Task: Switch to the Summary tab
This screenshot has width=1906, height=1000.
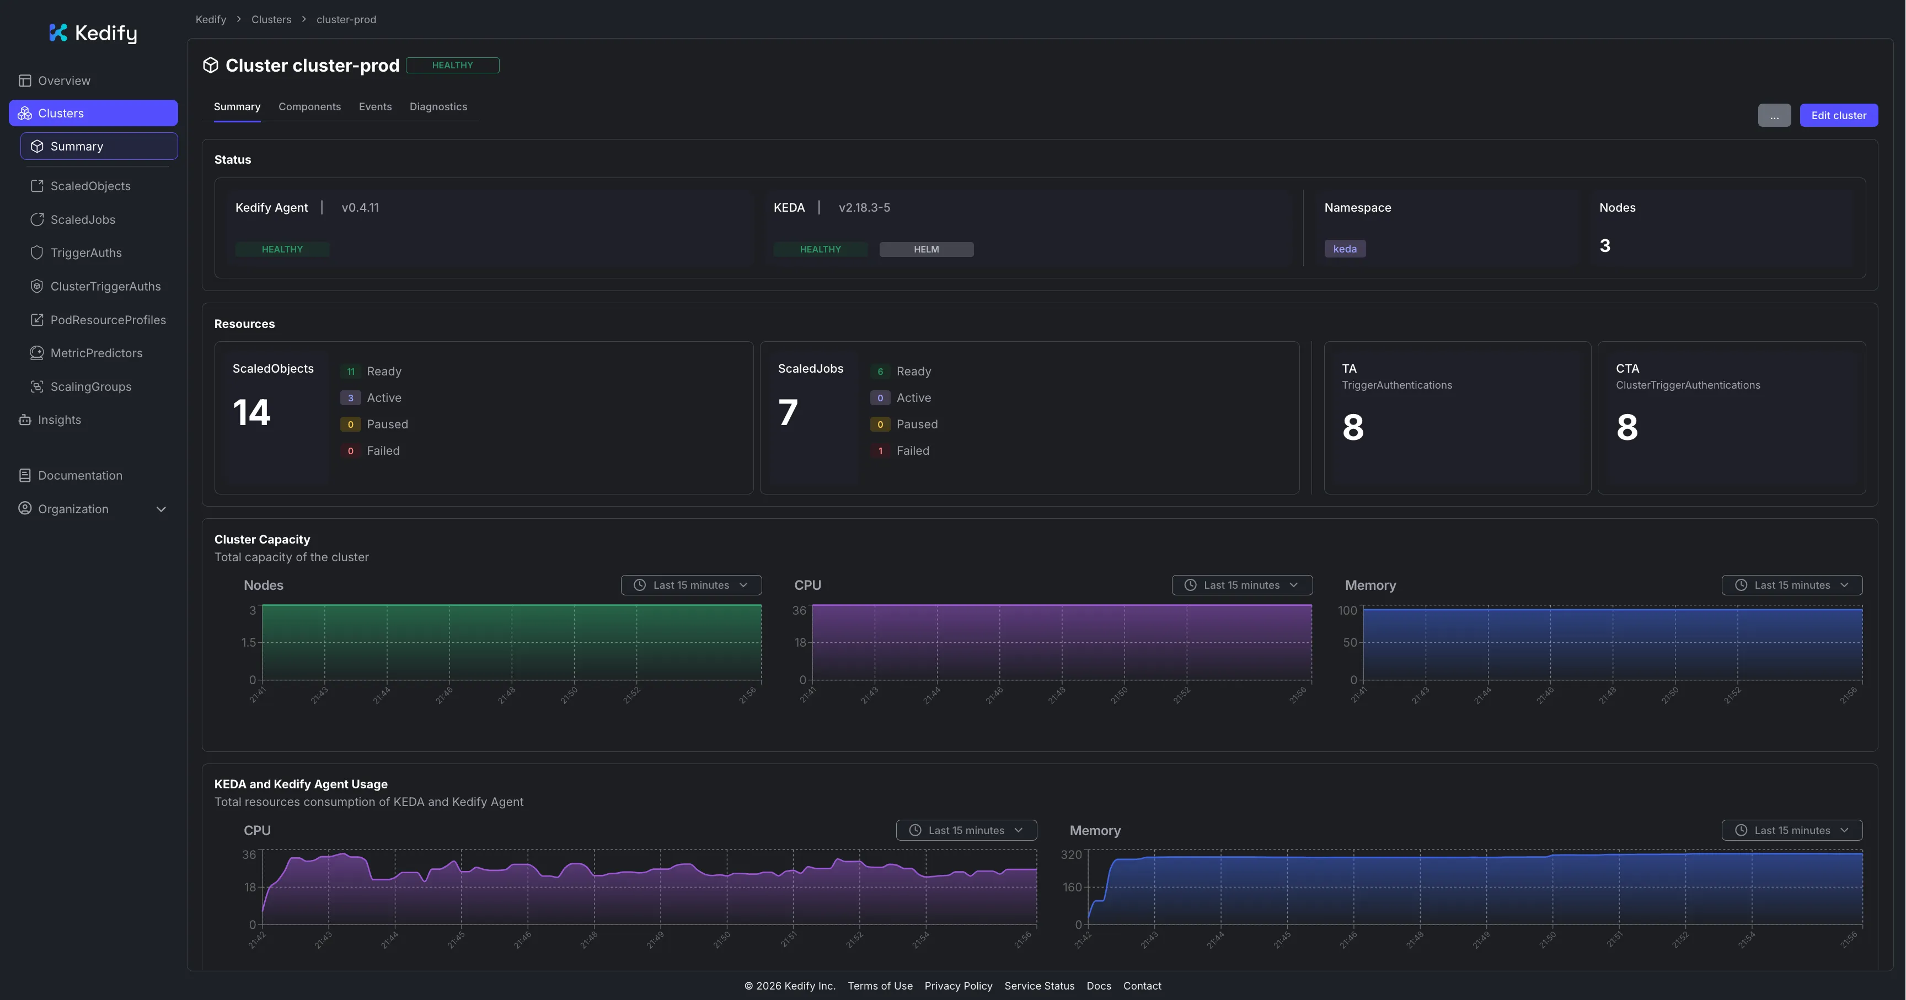Action: tap(237, 106)
